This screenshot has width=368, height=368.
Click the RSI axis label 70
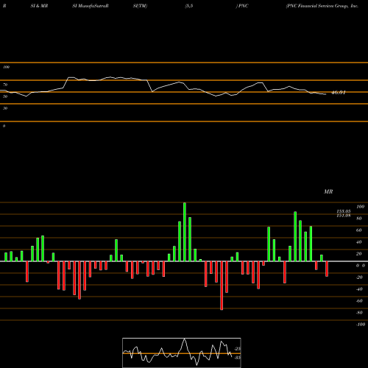pos(5,85)
